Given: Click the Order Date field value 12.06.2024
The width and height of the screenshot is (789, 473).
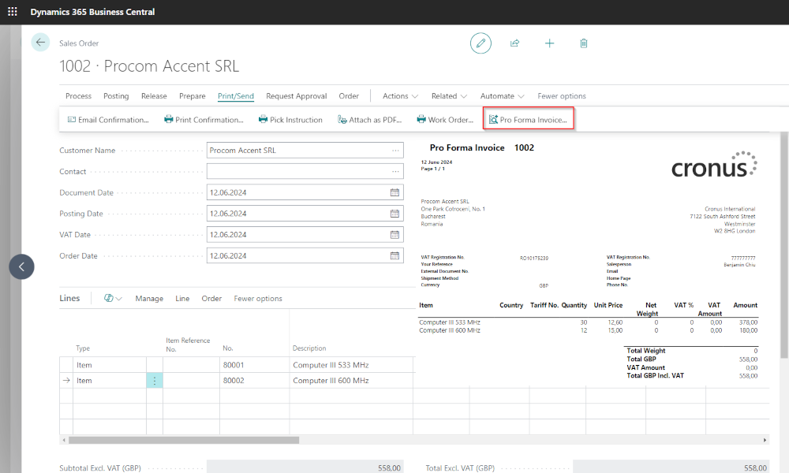Looking at the screenshot, I should (228, 256).
